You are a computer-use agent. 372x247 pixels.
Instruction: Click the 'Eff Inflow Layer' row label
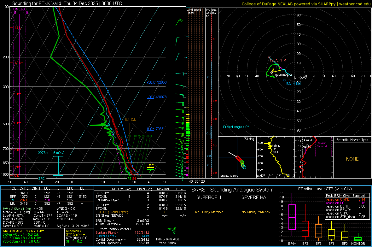coord(107,200)
